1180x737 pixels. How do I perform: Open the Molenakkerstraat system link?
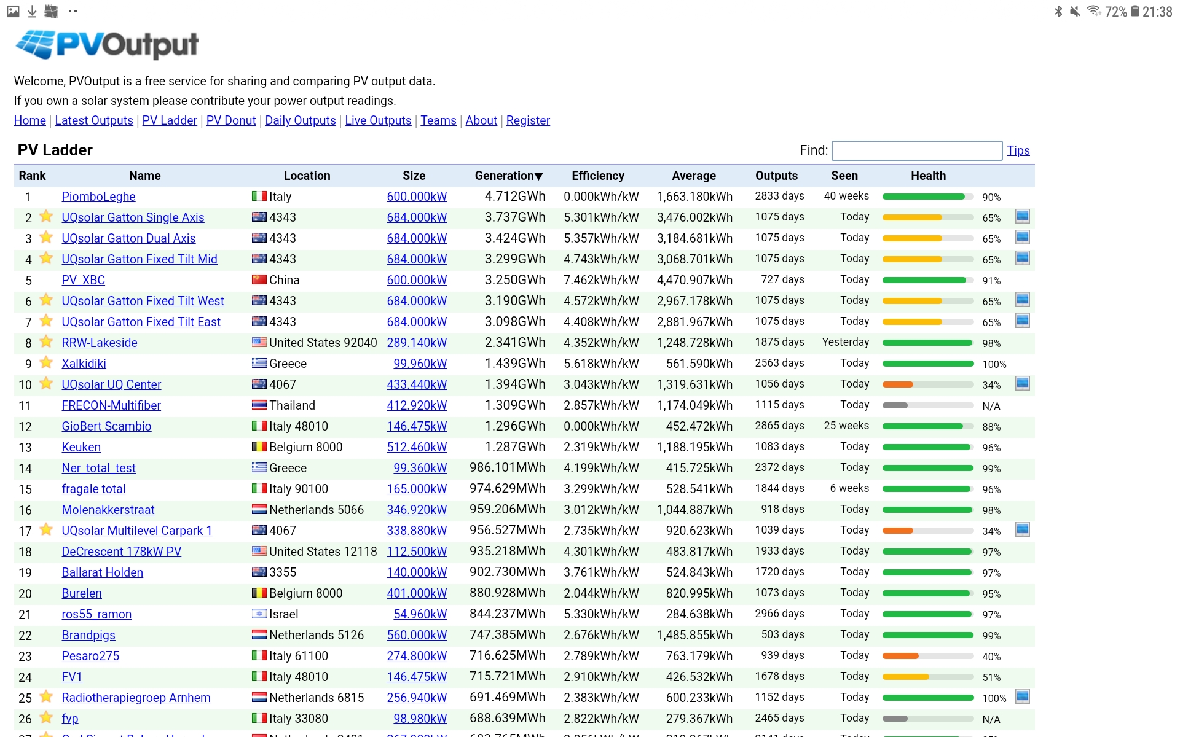[108, 510]
